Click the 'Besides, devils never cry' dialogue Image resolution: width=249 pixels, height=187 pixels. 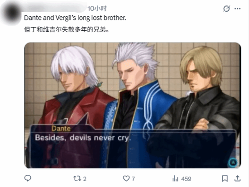pyautogui.click(x=83, y=138)
